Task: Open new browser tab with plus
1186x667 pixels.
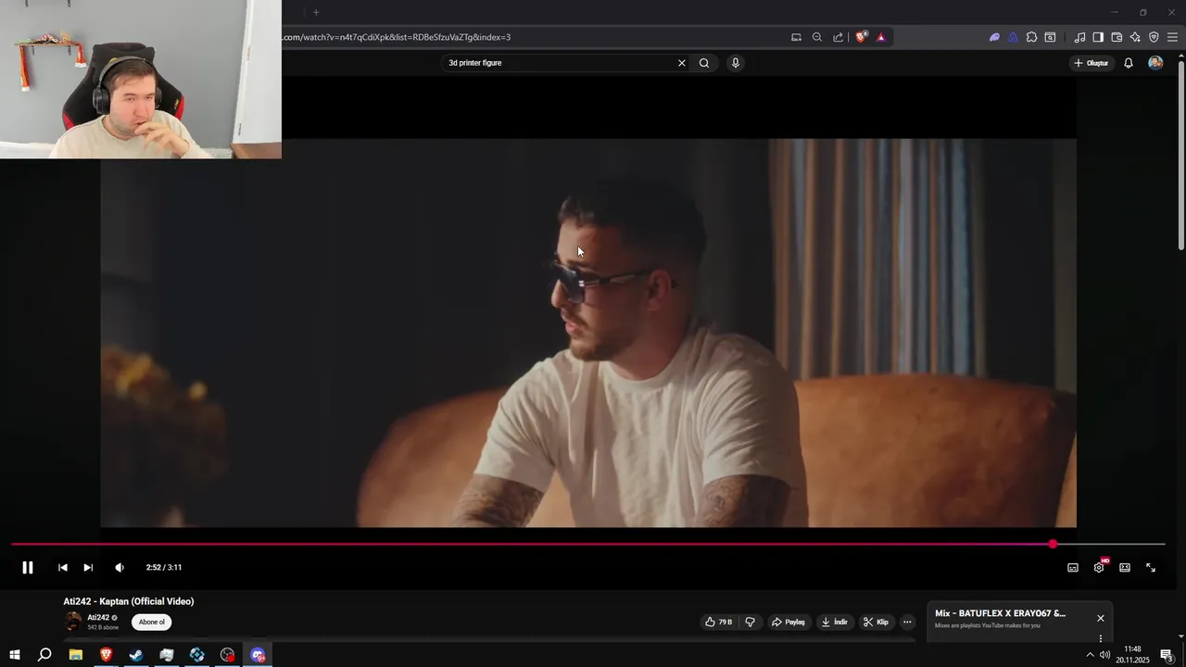Action: click(x=316, y=12)
